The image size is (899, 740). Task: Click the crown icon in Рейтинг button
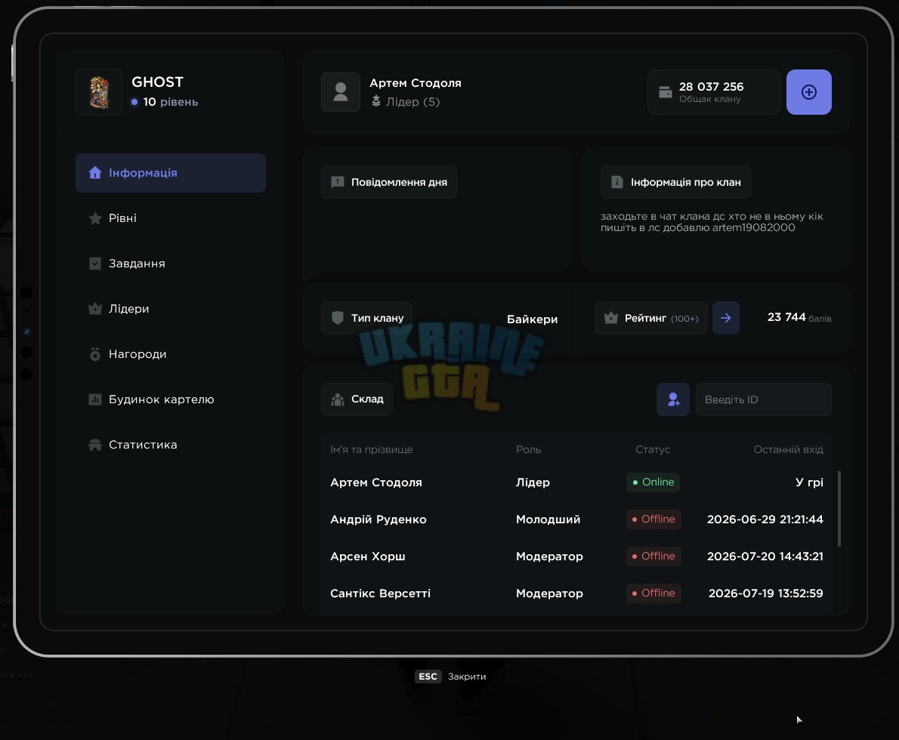(x=611, y=318)
